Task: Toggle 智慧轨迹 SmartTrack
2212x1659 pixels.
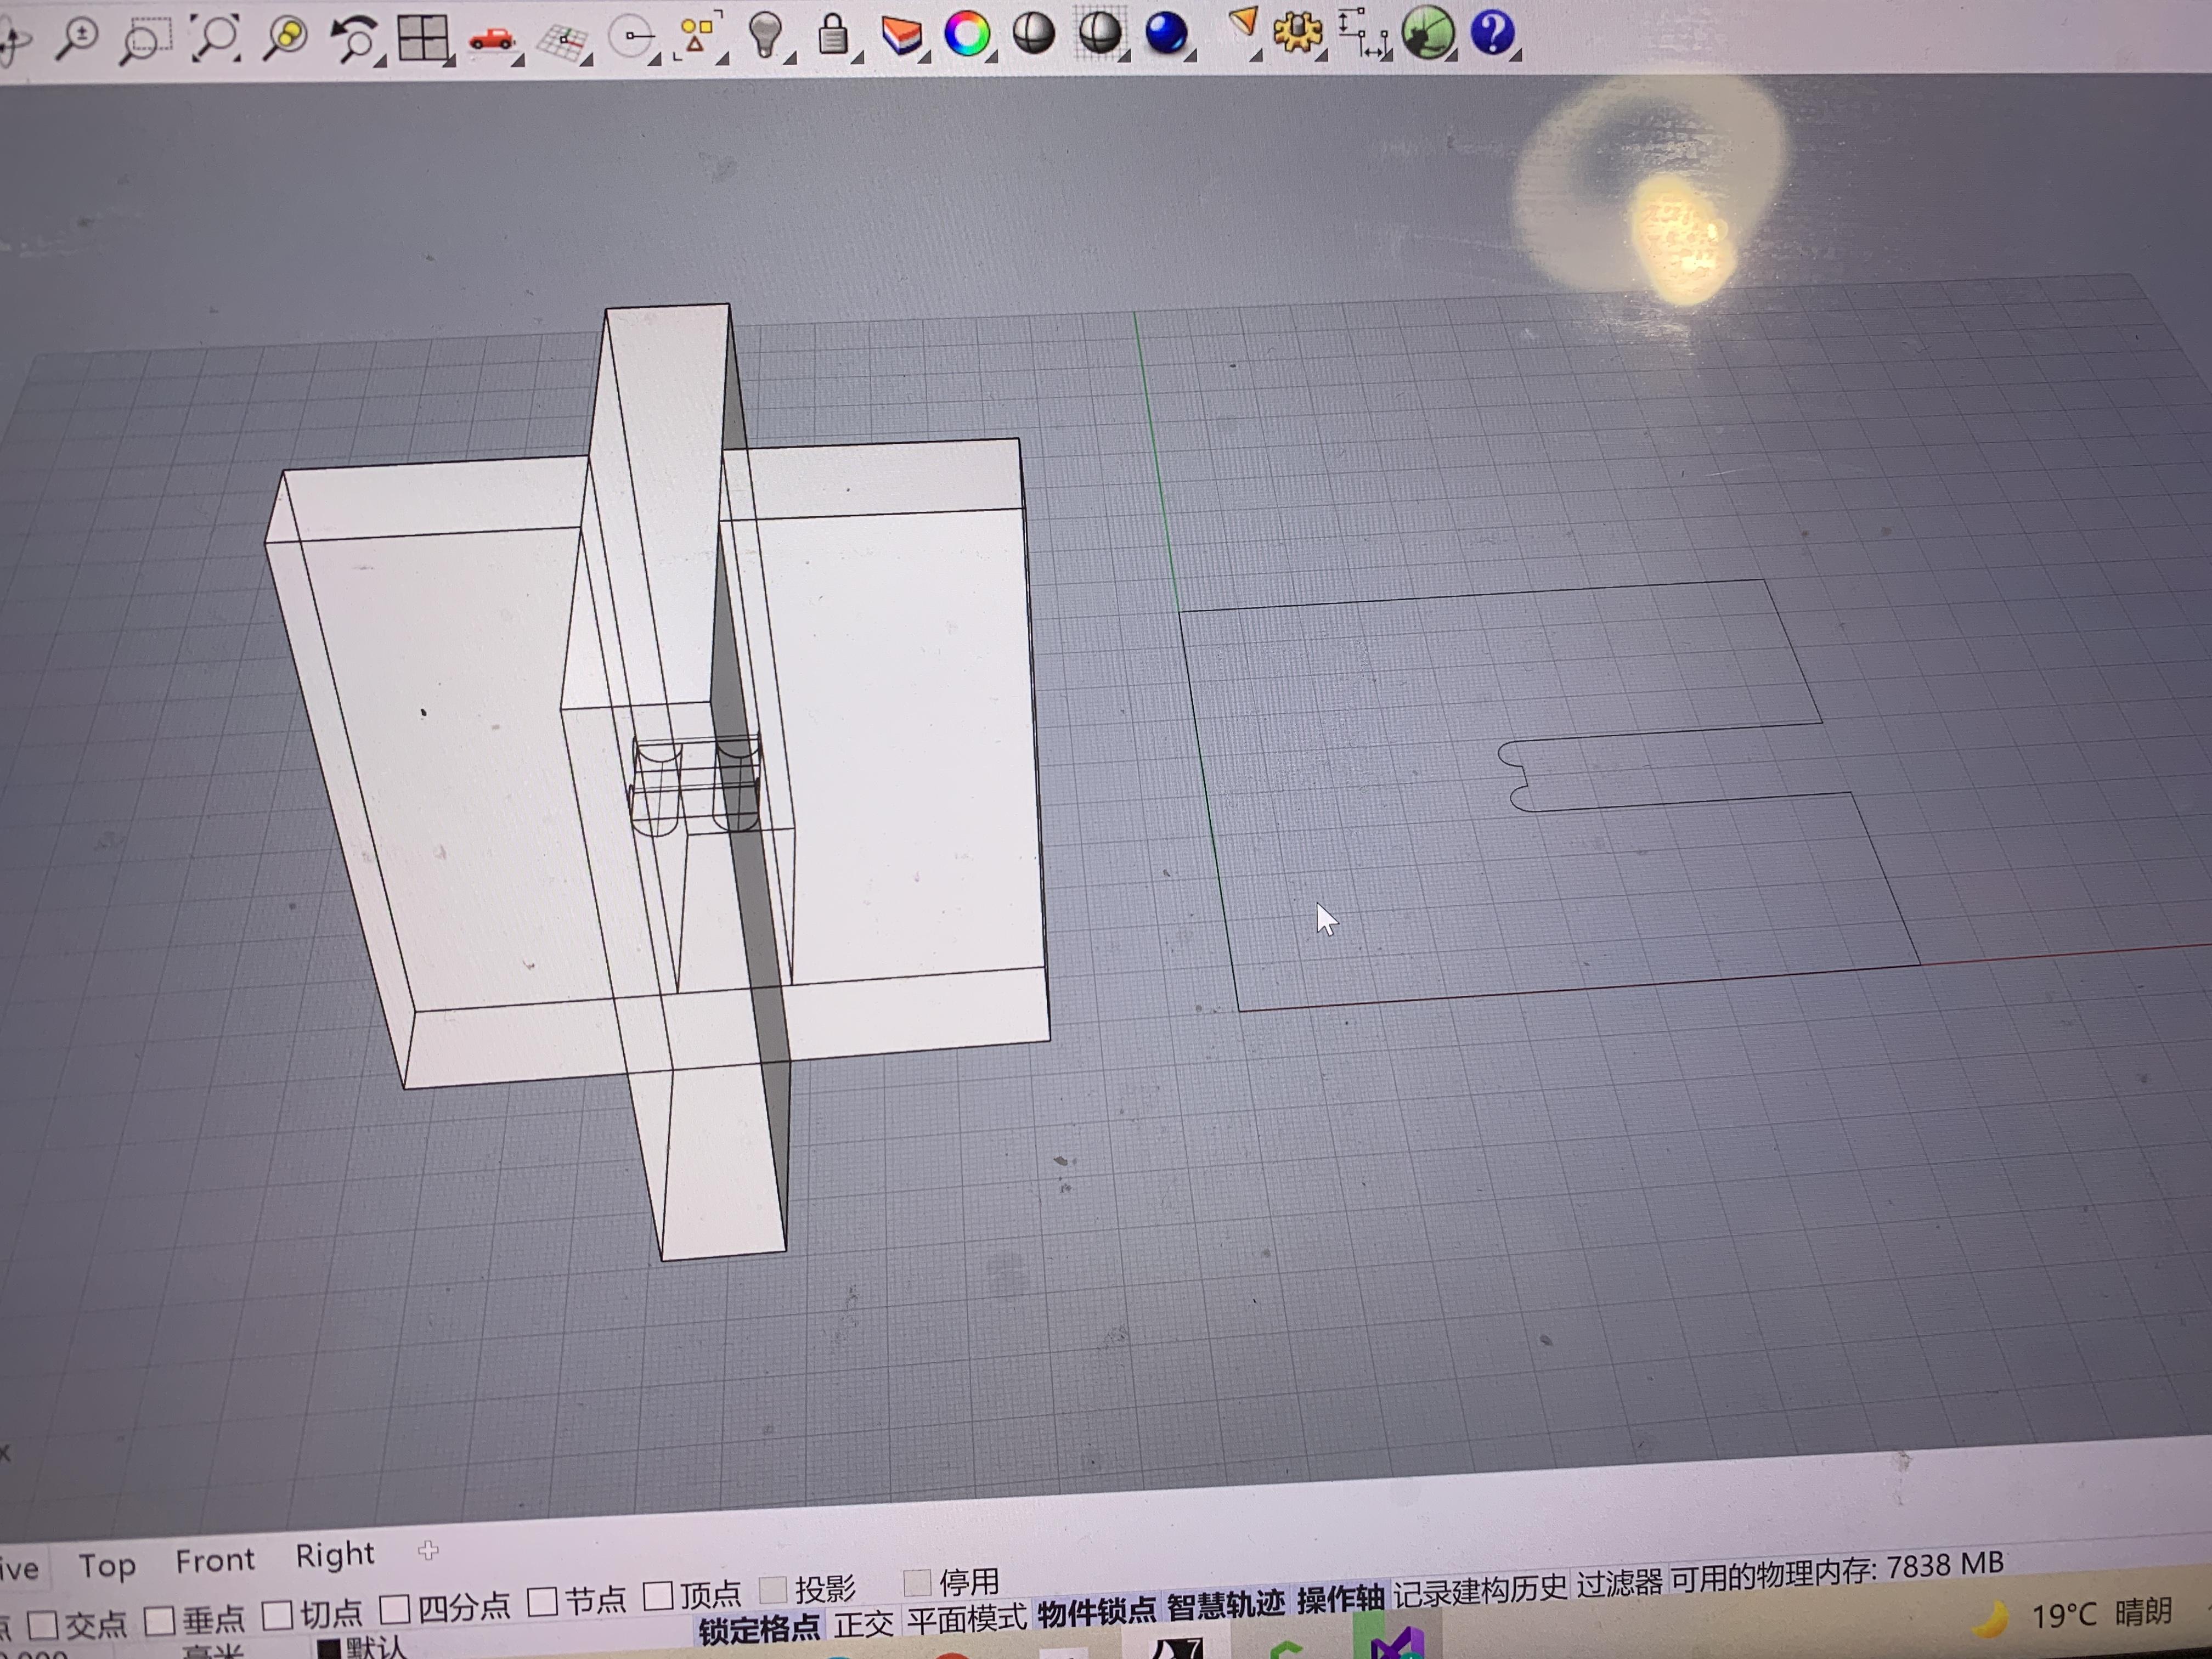Action: [x=1226, y=1605]
